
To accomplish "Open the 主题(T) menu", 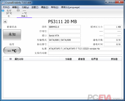I will point(35,7).
